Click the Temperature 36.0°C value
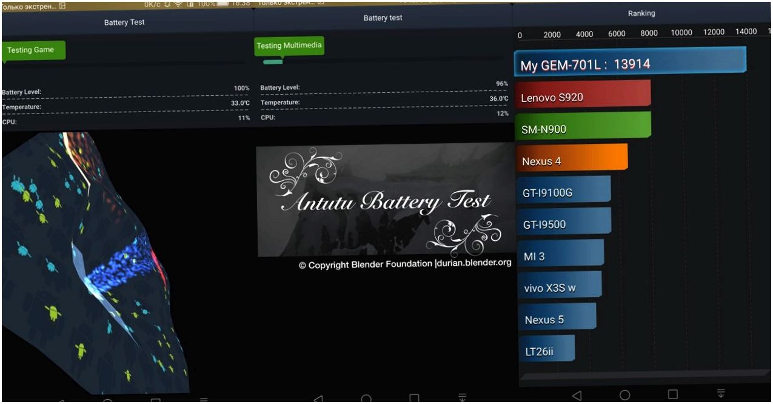The width and height of the screenshot is (773, 404). pyautogui.click(x=499, y=98)
